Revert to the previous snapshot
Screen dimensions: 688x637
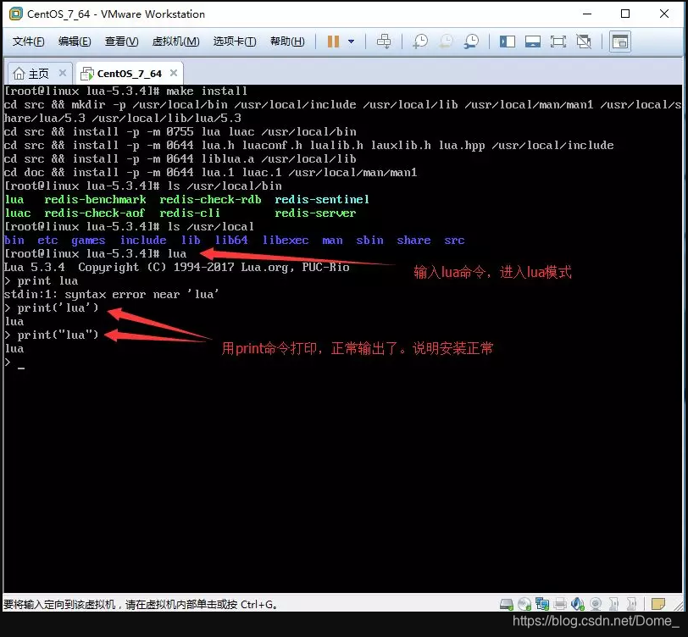click(446, 42)
